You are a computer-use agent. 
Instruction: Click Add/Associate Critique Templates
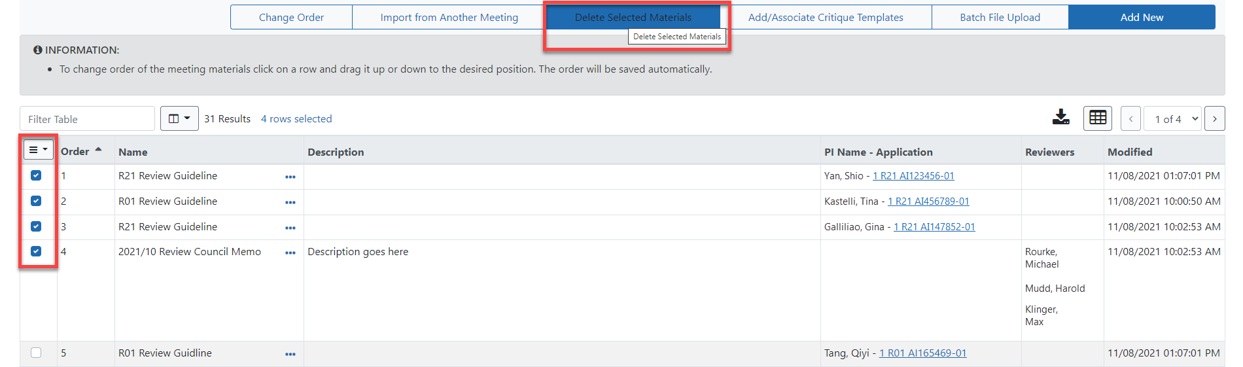(x=826, y=17)
